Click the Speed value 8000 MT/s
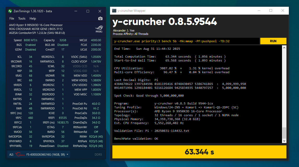Screen dimensions: 299x167 click(31, 40)
